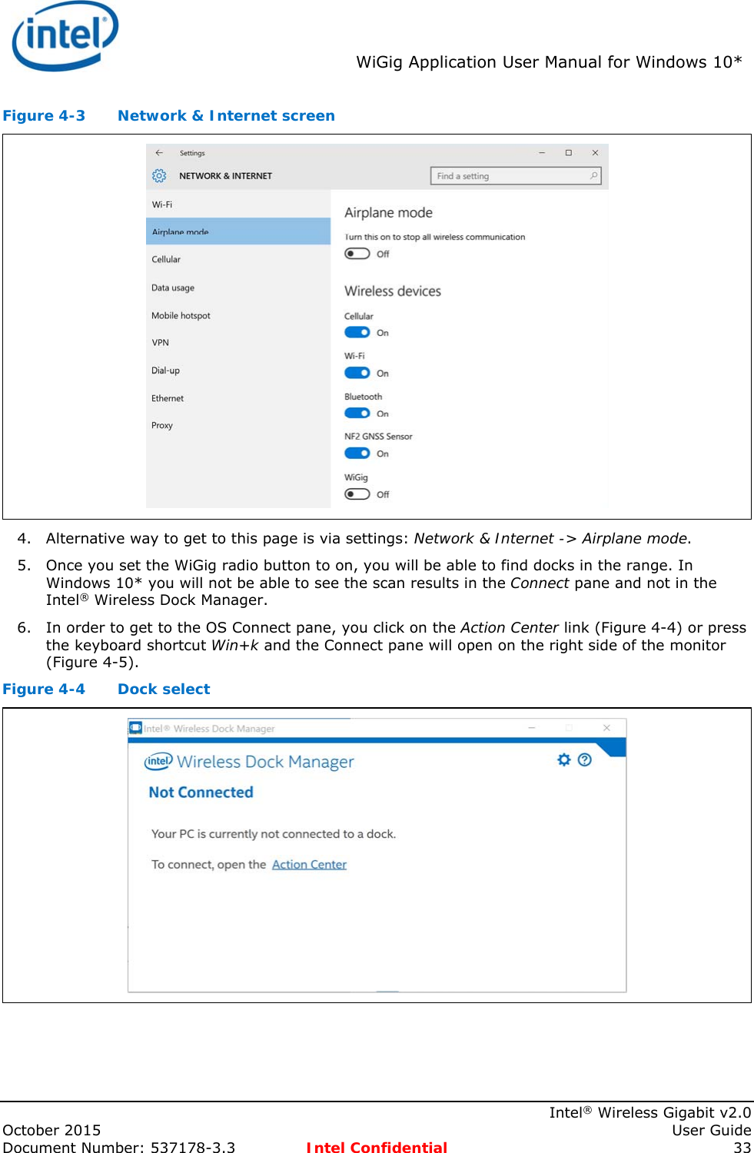Toggle the Wi-Fi wireless device switch
754x1153 pixels.
click(357, 373)
